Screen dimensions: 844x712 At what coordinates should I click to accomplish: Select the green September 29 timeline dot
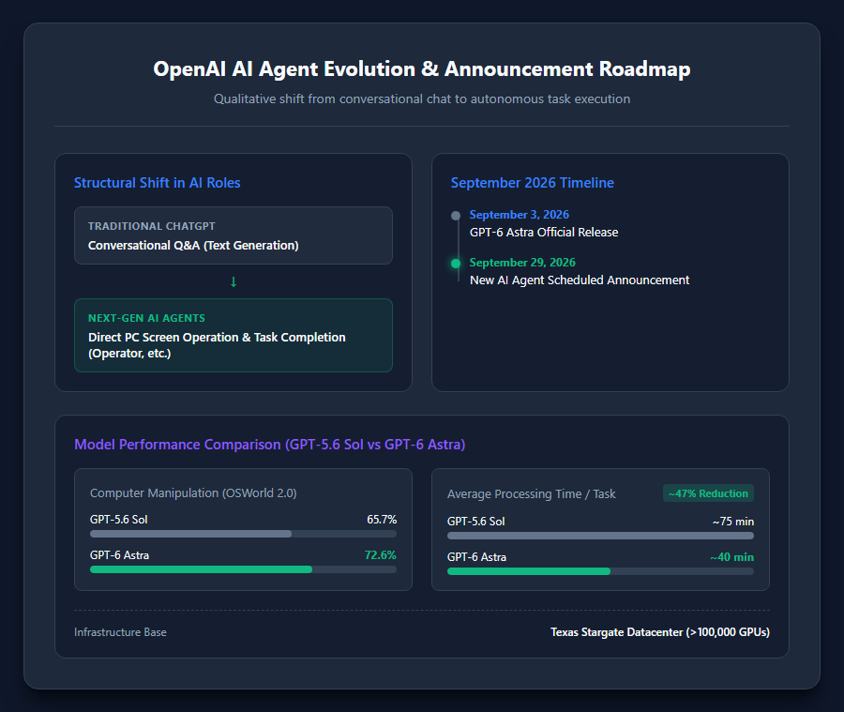[x=456, y=264]
